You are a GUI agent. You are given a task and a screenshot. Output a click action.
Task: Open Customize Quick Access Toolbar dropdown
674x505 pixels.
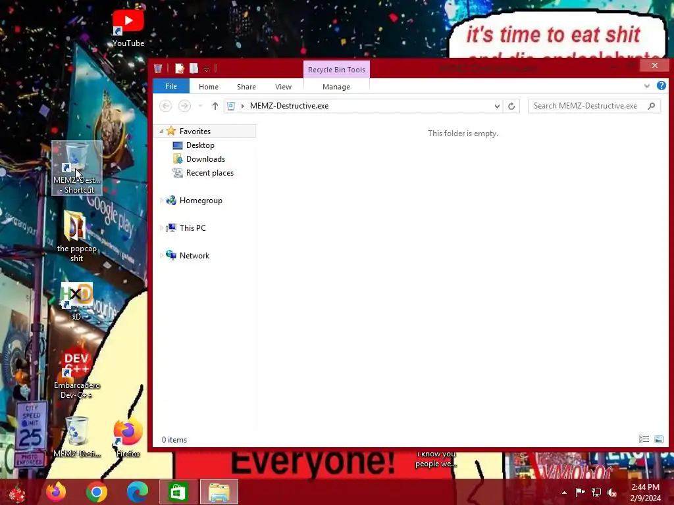[x=206, y=69]
